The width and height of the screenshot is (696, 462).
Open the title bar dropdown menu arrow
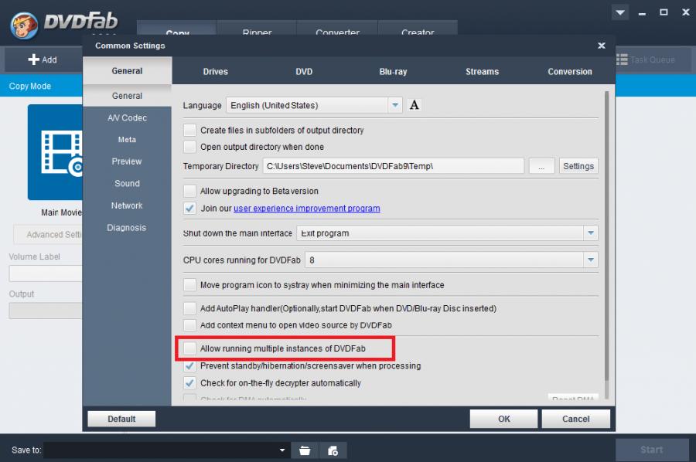(x=619, y=13)
